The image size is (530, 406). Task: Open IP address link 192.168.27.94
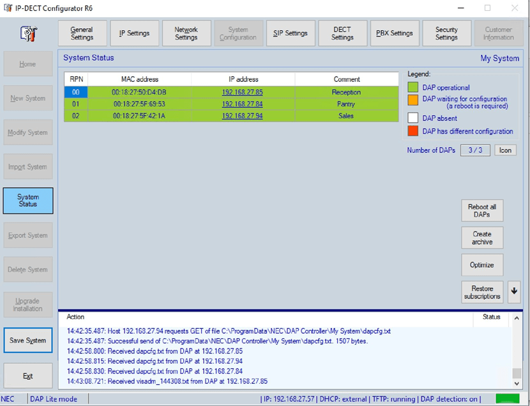click(x=242, y=116)
